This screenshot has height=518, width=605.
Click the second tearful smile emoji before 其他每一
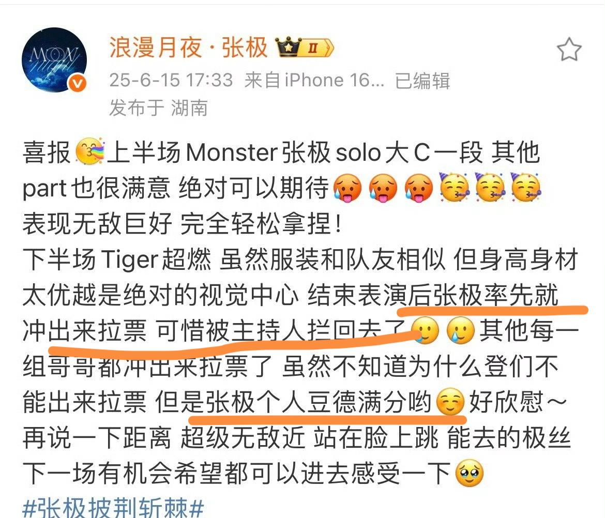(460, 330)
